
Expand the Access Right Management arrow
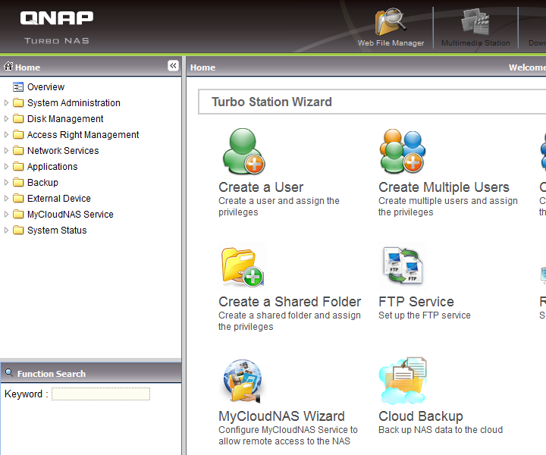(x=7, y=135)
